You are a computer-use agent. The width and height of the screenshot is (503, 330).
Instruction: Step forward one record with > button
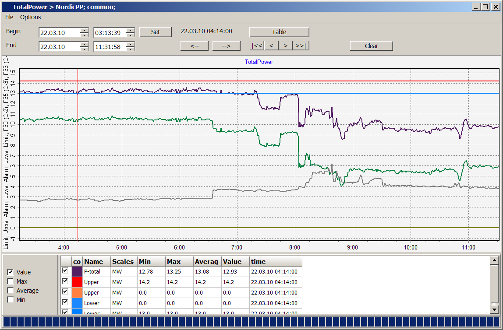tap(286, 46)
